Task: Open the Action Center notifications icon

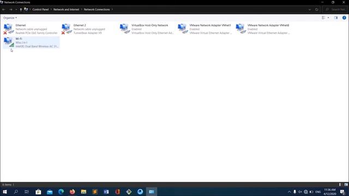Action: [x=342, y=192]
